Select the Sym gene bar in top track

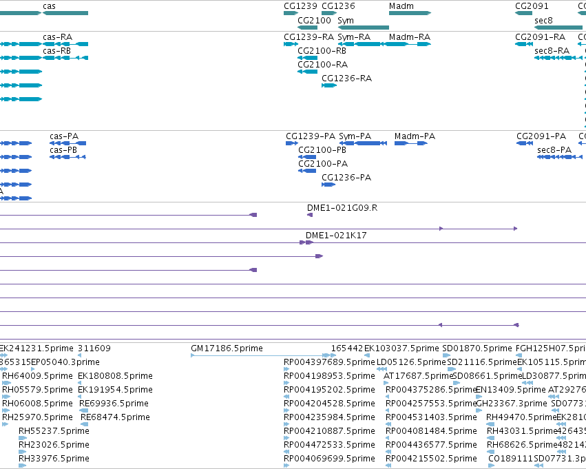point(364,28)
